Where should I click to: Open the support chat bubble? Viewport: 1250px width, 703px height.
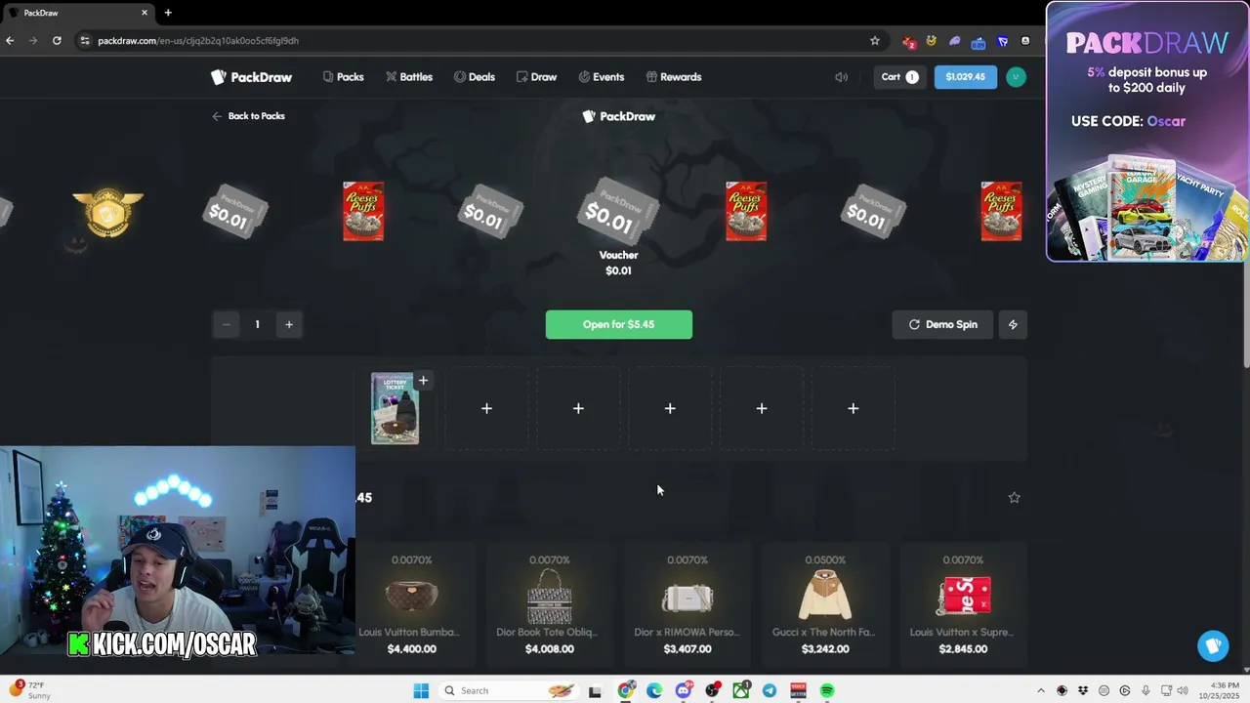coord(1213,645)
